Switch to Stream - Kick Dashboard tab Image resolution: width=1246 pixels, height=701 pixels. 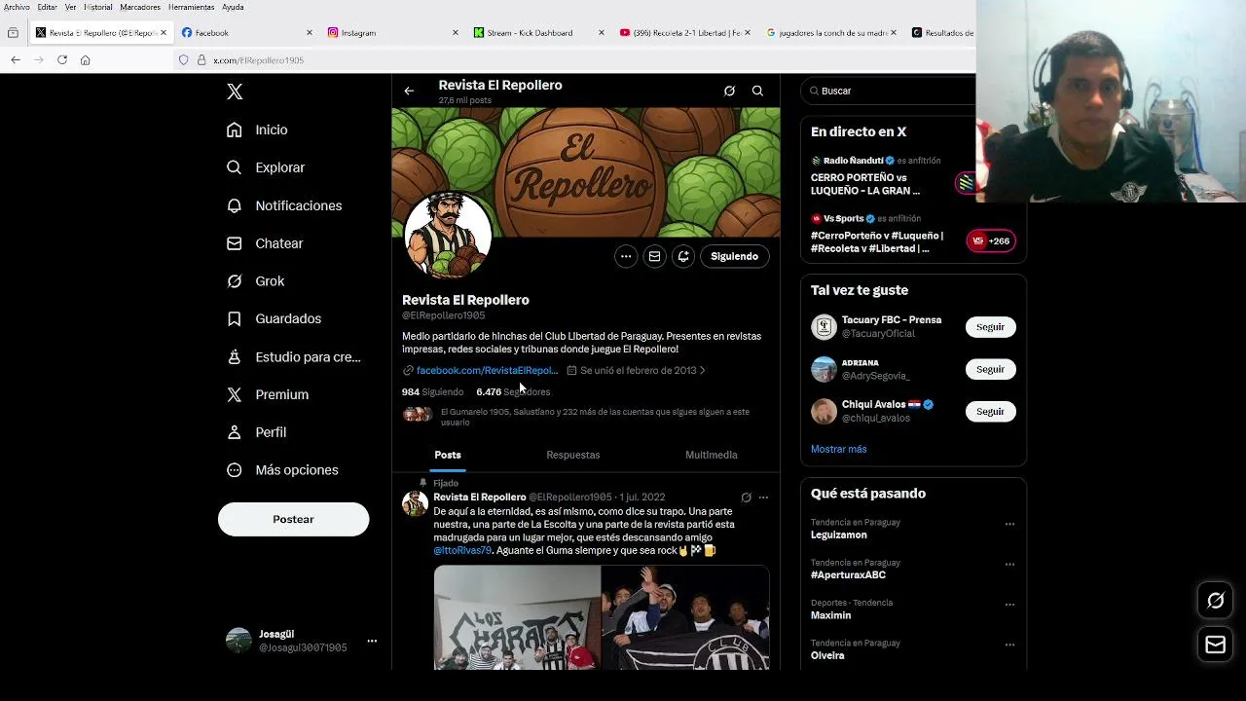click(x=538, y=32)
